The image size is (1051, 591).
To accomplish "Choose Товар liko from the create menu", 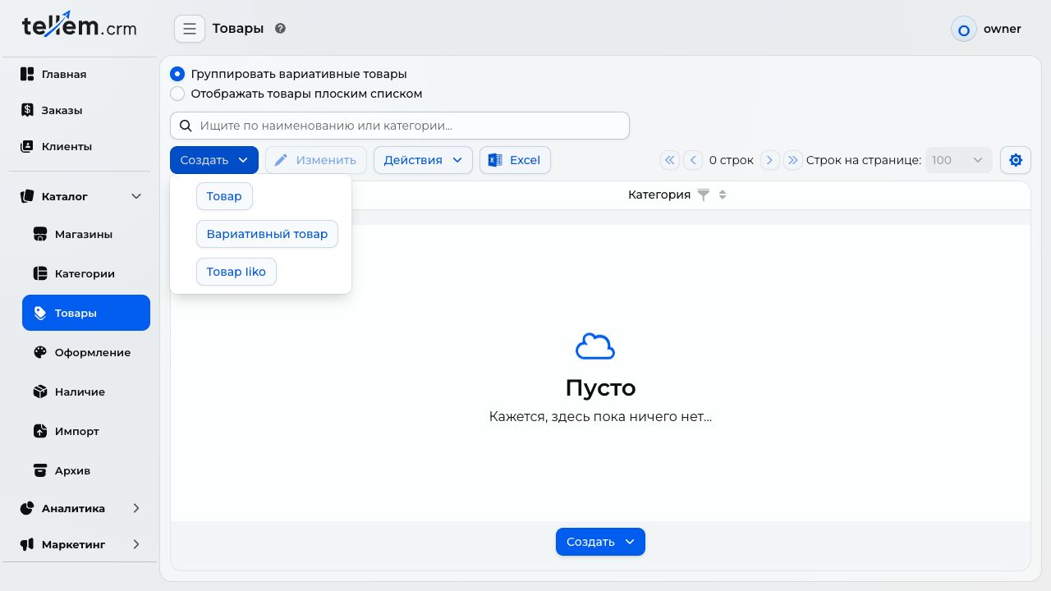I will (236, 272).
